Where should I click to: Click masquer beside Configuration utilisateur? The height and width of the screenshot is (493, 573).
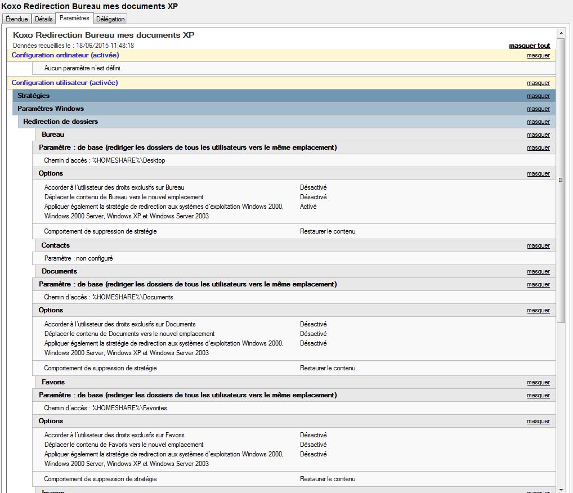[538, 83]
